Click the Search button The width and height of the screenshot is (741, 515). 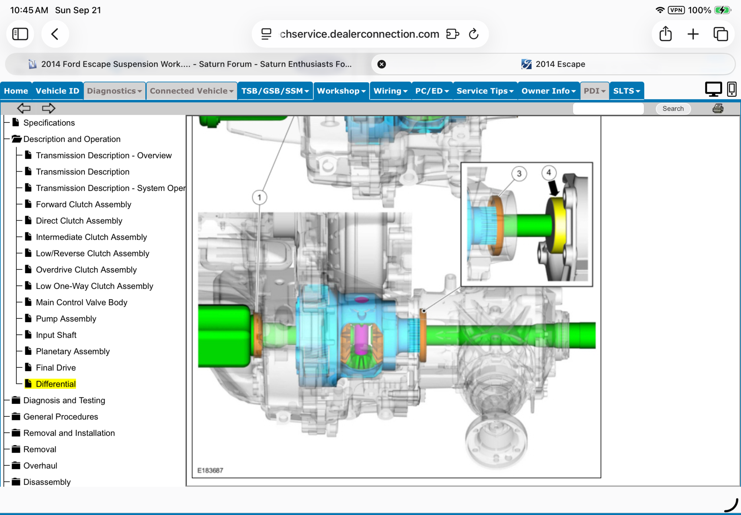[x=673, y=109]
